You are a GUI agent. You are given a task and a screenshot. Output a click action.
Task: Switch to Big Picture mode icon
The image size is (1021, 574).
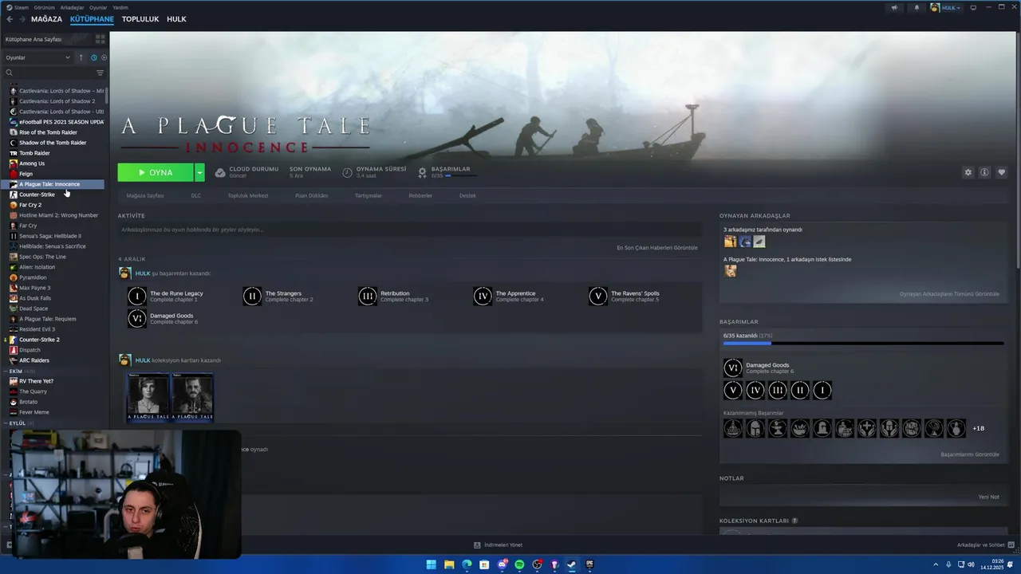(973, 7)
